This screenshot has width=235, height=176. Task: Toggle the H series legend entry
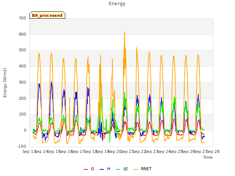click(105, 169)
